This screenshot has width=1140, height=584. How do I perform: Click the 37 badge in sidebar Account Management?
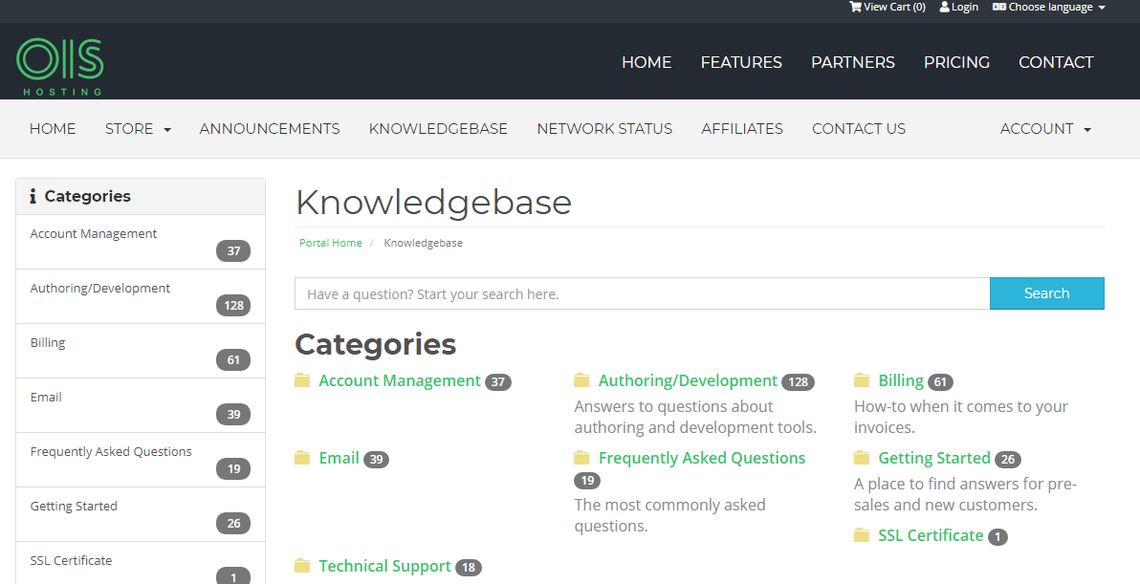(x=233, y=251)
